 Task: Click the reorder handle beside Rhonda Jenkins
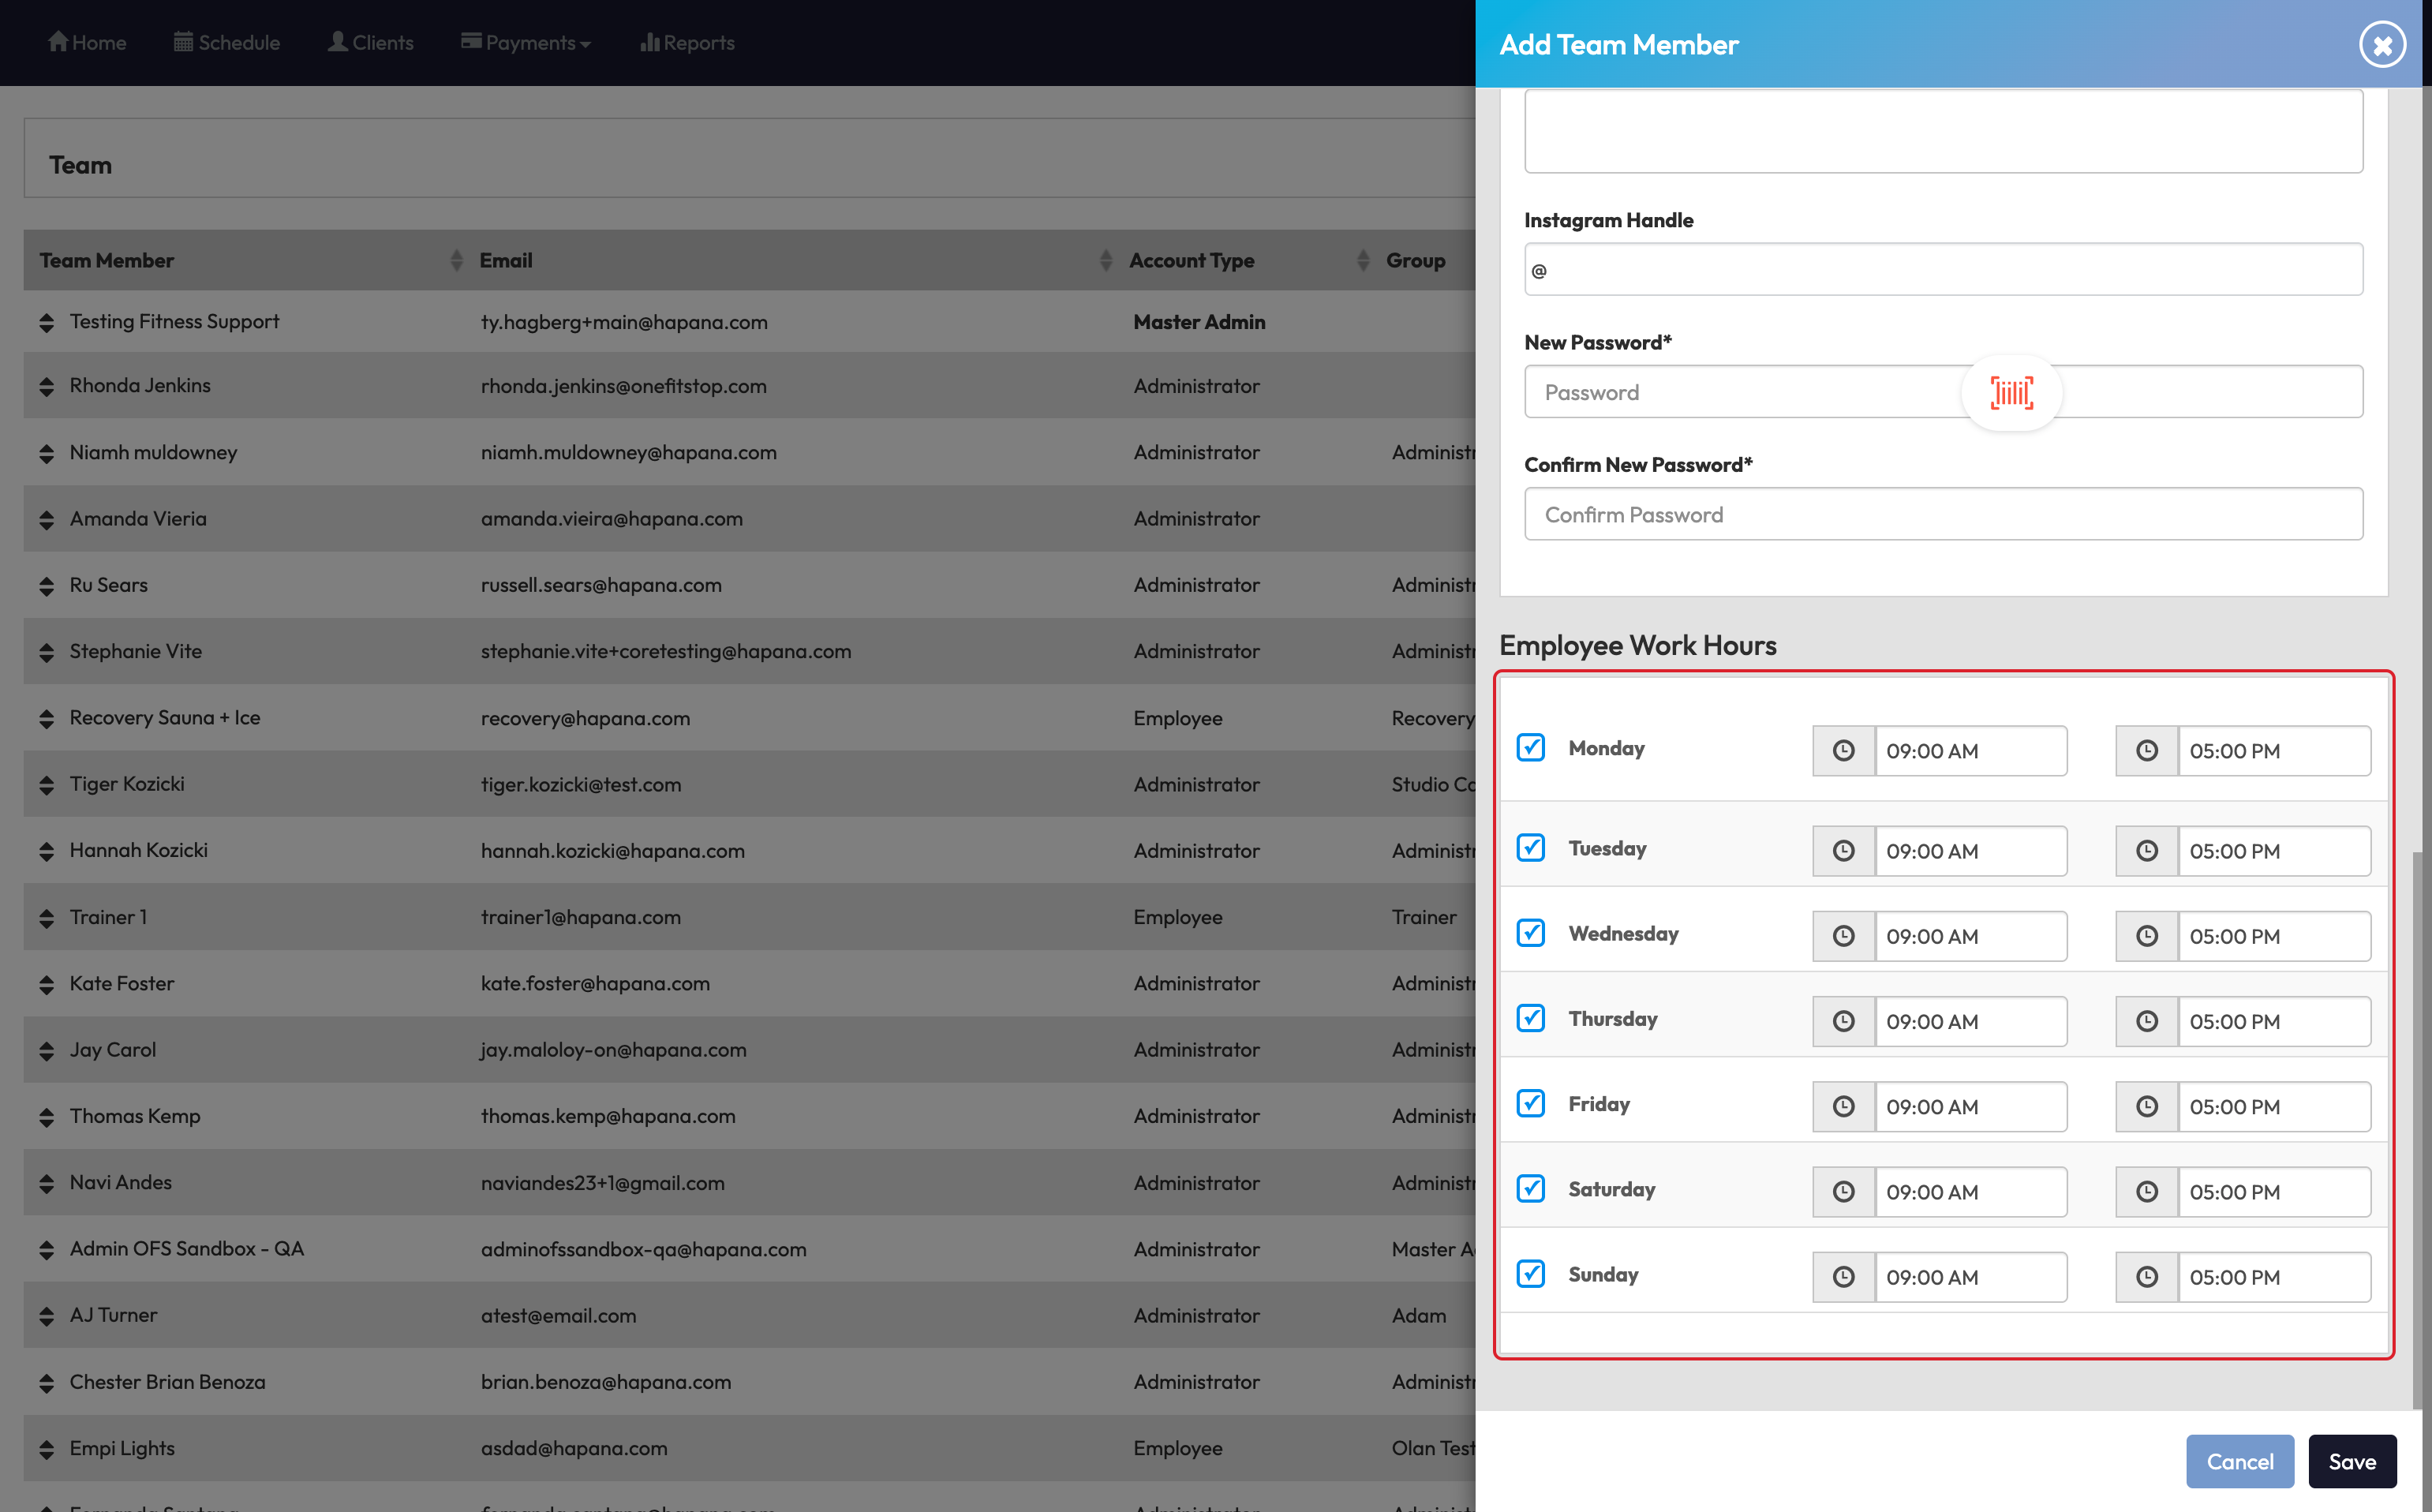coord(46,386)
